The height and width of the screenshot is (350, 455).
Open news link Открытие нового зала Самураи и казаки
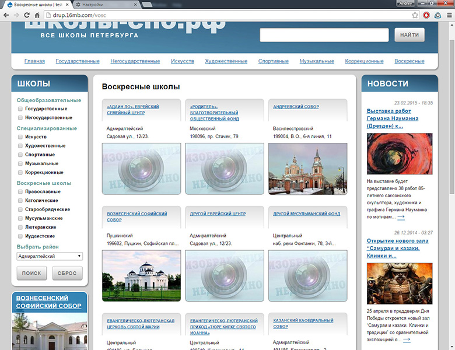coord(397,248)
